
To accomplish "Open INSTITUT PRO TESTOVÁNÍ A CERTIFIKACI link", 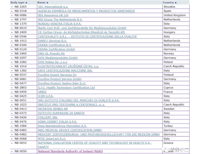I will 71,105.
